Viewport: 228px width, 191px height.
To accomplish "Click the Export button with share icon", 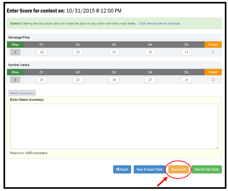I will point(122,169).
